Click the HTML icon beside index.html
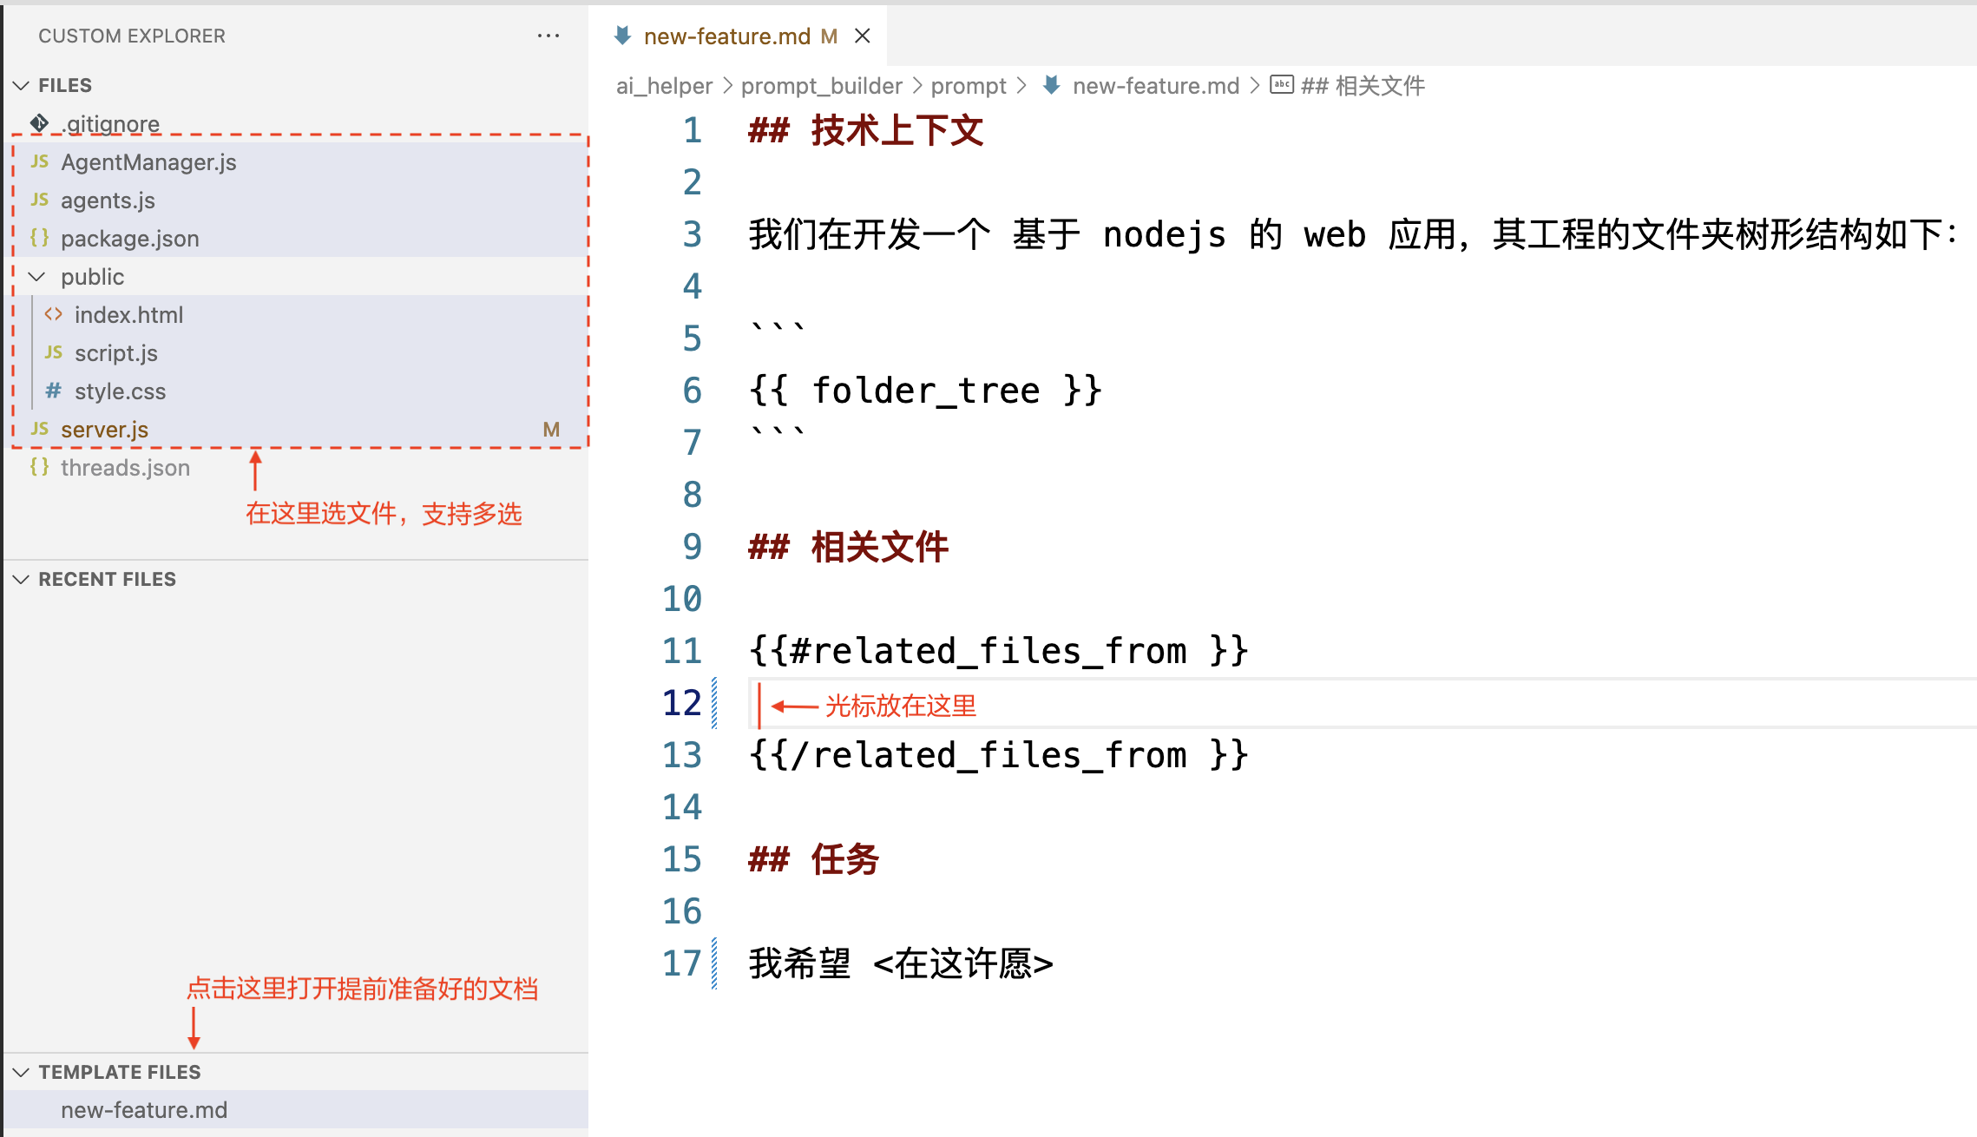Screen dimensions: 1977x1137 point(53,314)
